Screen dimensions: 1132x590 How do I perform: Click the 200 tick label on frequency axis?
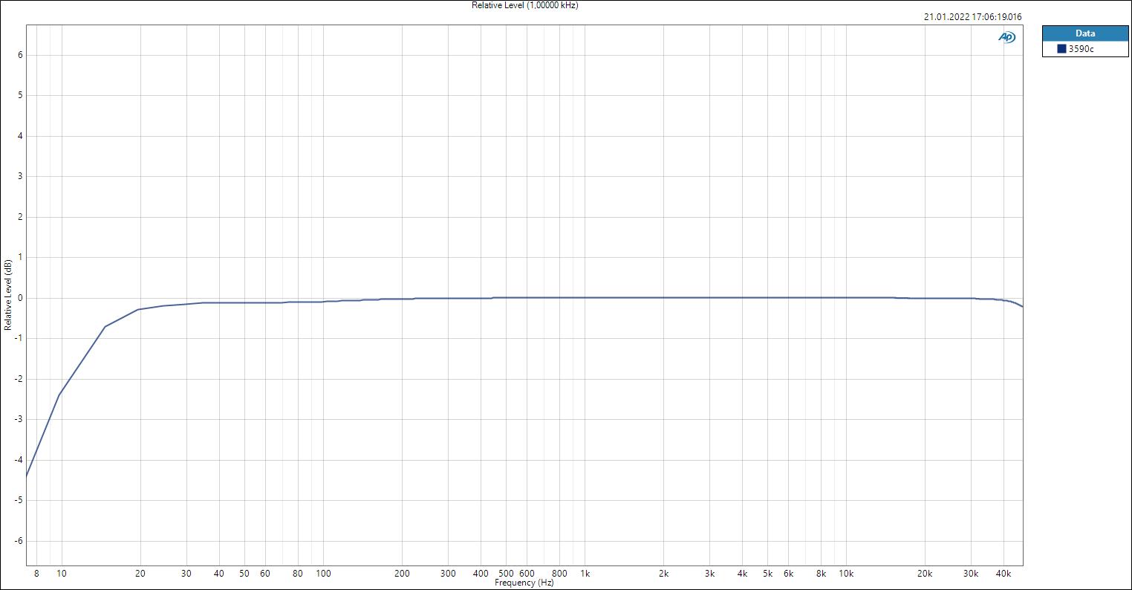(402, 574)
